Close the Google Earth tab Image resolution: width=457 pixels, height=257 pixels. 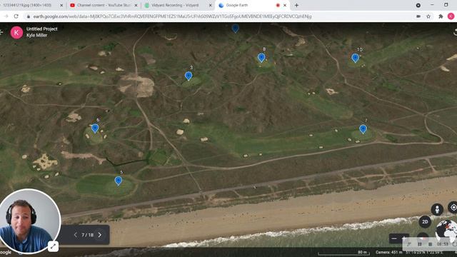[x=285, y=5]
